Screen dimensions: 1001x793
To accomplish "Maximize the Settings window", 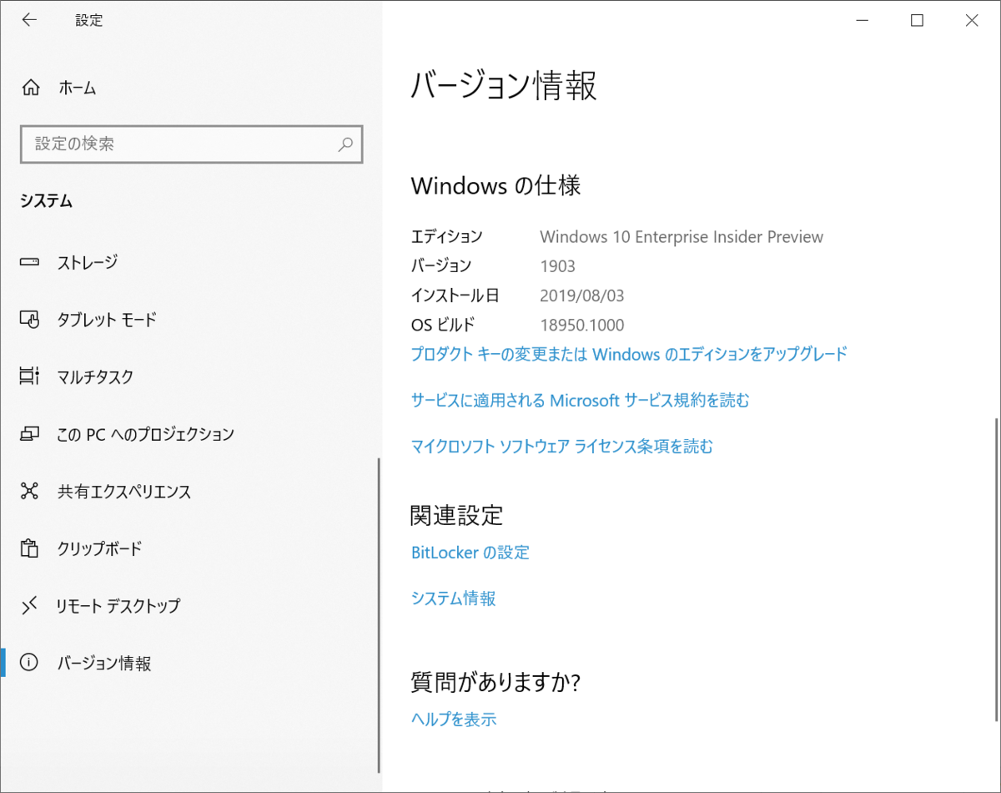I will pos(917,21).
